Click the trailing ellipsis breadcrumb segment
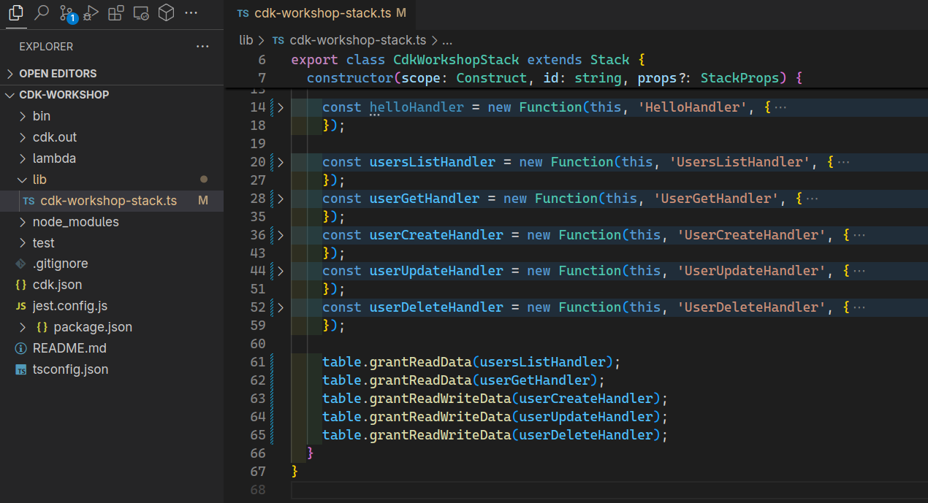The height and width of the screenshot is (503, 928). point(448,41)
